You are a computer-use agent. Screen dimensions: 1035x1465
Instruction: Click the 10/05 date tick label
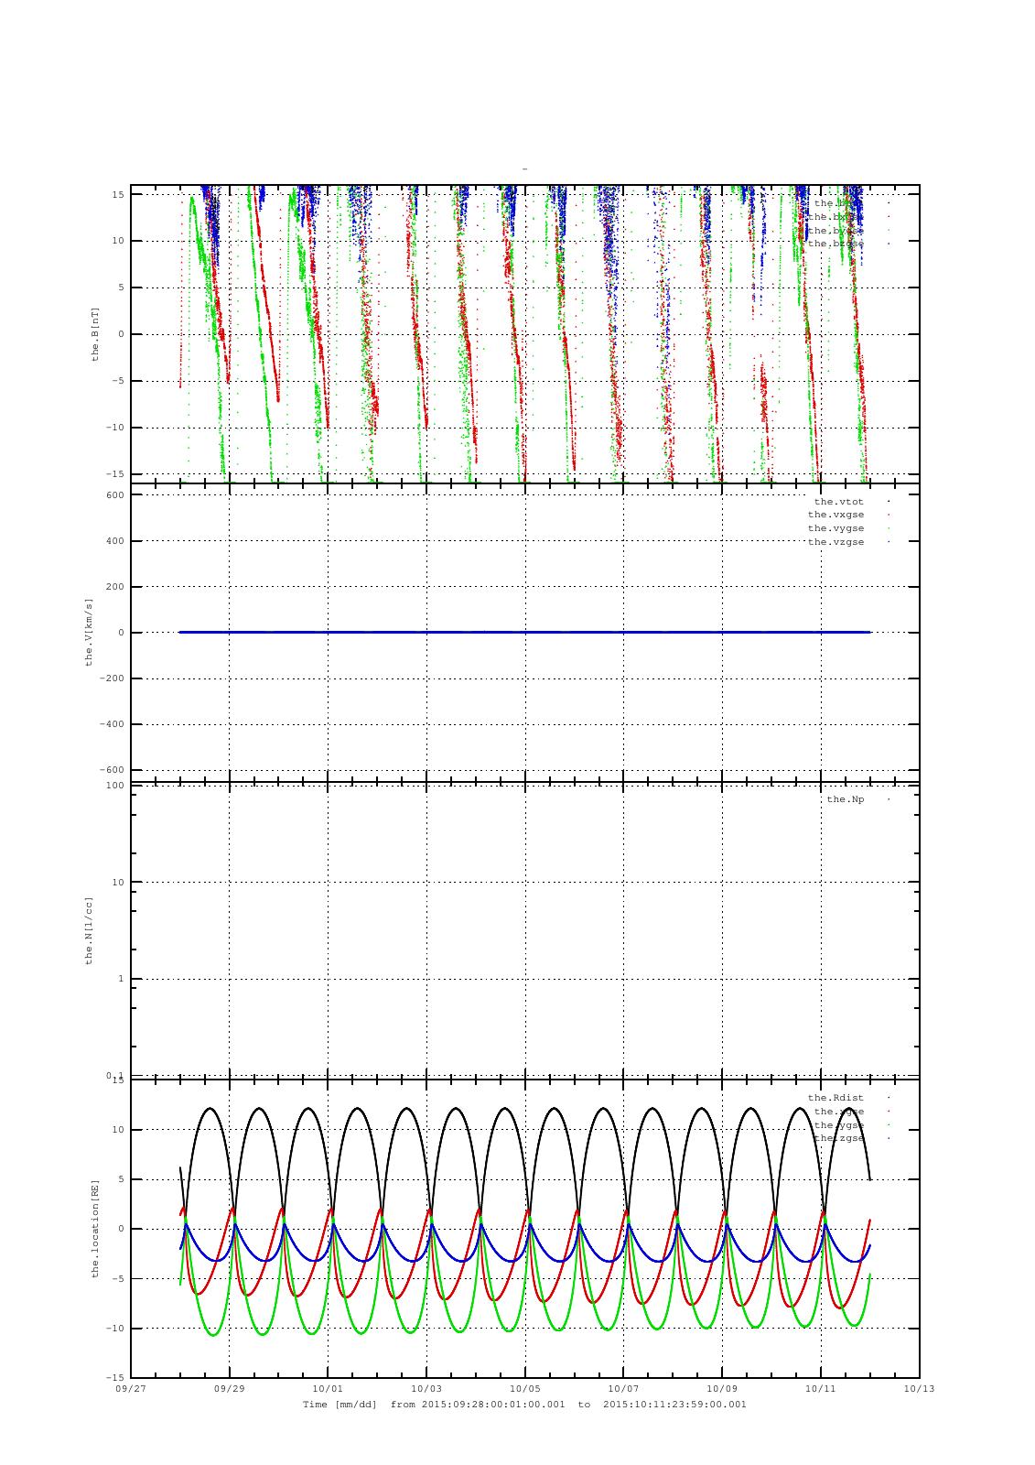pyautogui.click(x=524, y=1389)
